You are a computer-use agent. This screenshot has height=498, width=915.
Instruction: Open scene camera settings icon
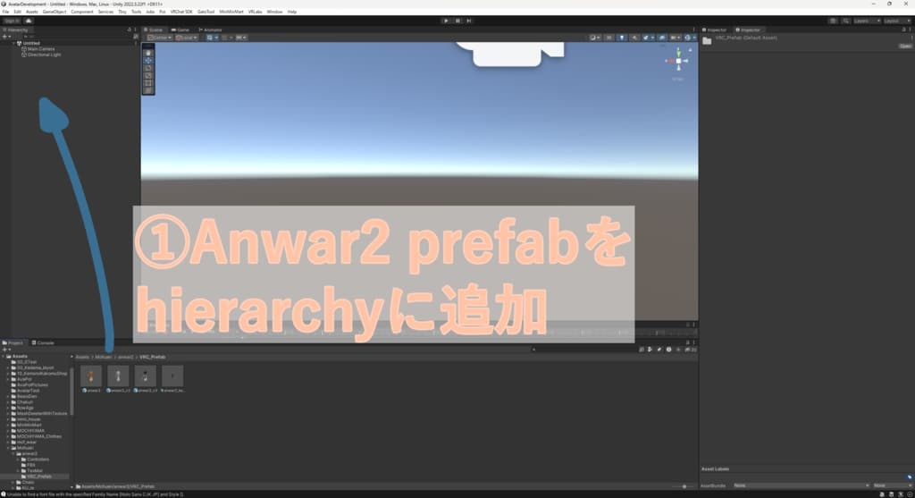676,38
